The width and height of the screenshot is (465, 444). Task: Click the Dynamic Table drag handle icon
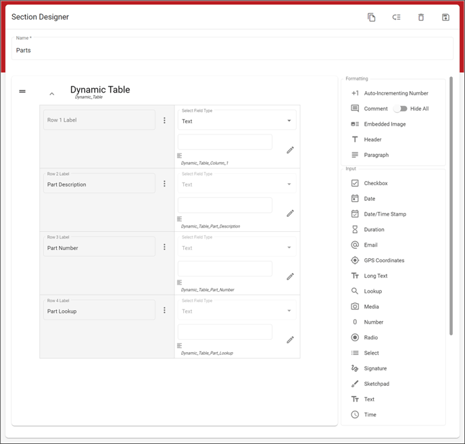coord(22,91)
